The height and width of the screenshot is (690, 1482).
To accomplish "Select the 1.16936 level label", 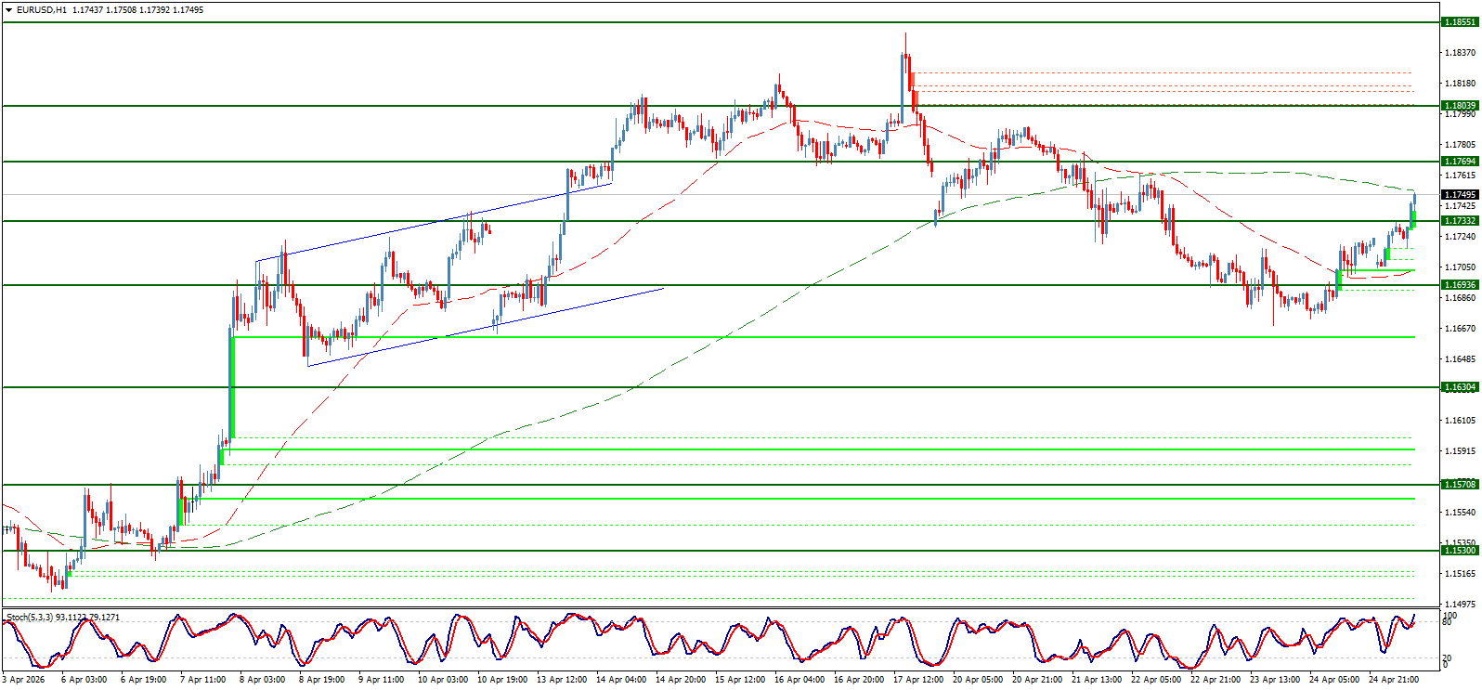I will [1459, 285].
